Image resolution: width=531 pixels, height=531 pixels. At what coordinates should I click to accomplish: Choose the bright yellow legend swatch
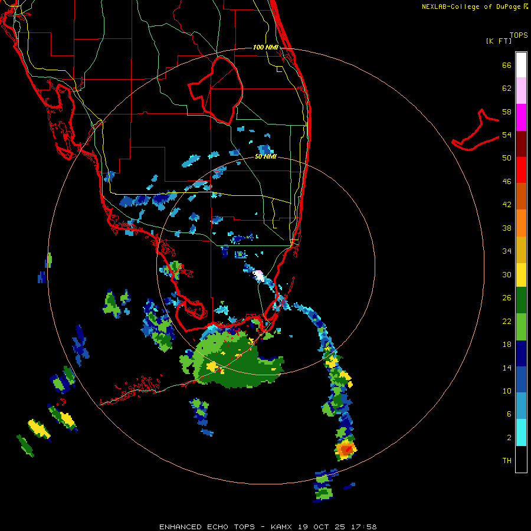[x=521, y=275]
